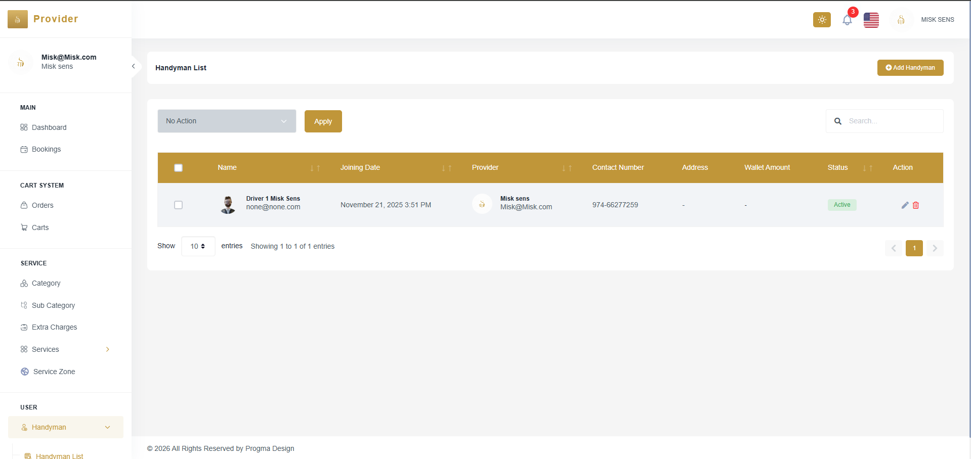Delete the handyman using the trash icon
The image size is (971, 459).
point(915,205)
